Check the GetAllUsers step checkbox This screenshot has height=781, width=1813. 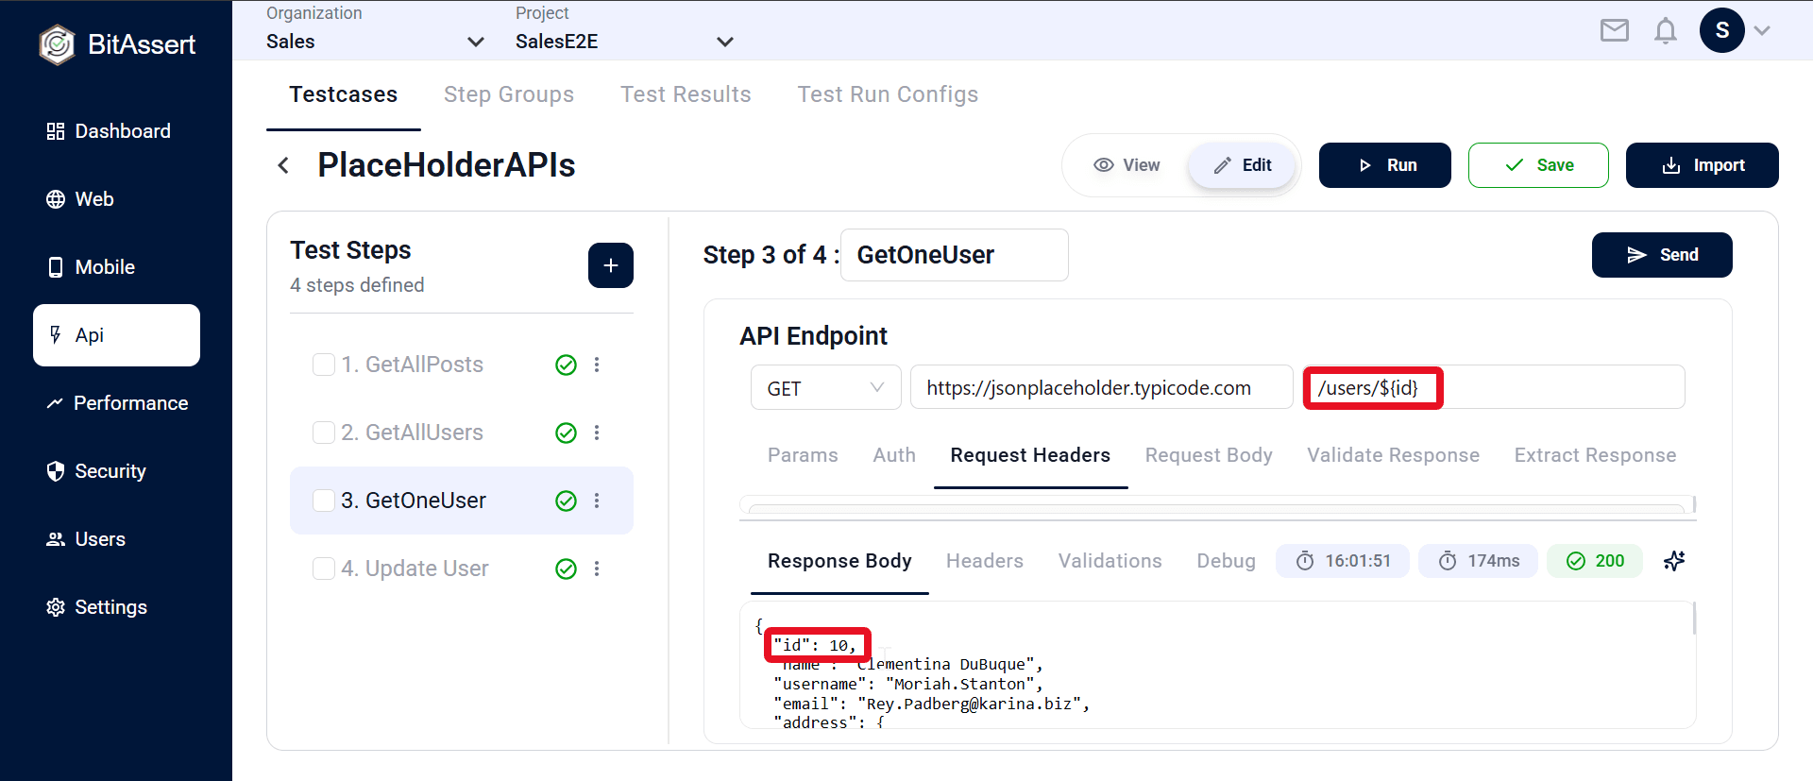pos(323,433)
